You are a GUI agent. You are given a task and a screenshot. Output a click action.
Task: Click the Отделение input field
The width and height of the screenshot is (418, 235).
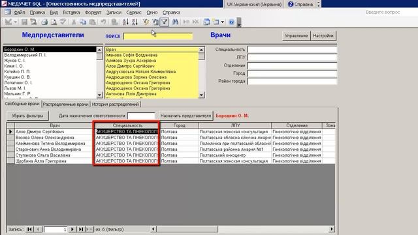(x=292, y=65)
